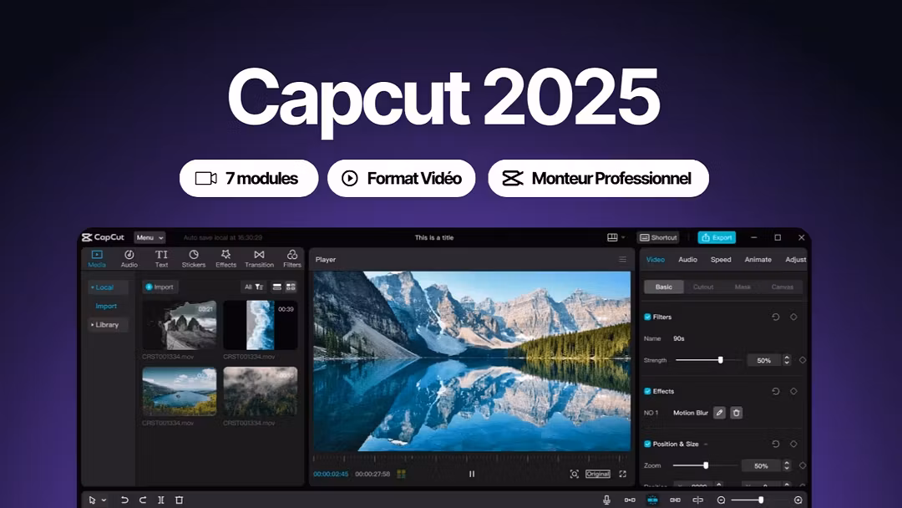Image resolution: width=902 pixels, height=508 pixels.
Task: Open the Menu dropdown
Action: coord(149,237)
